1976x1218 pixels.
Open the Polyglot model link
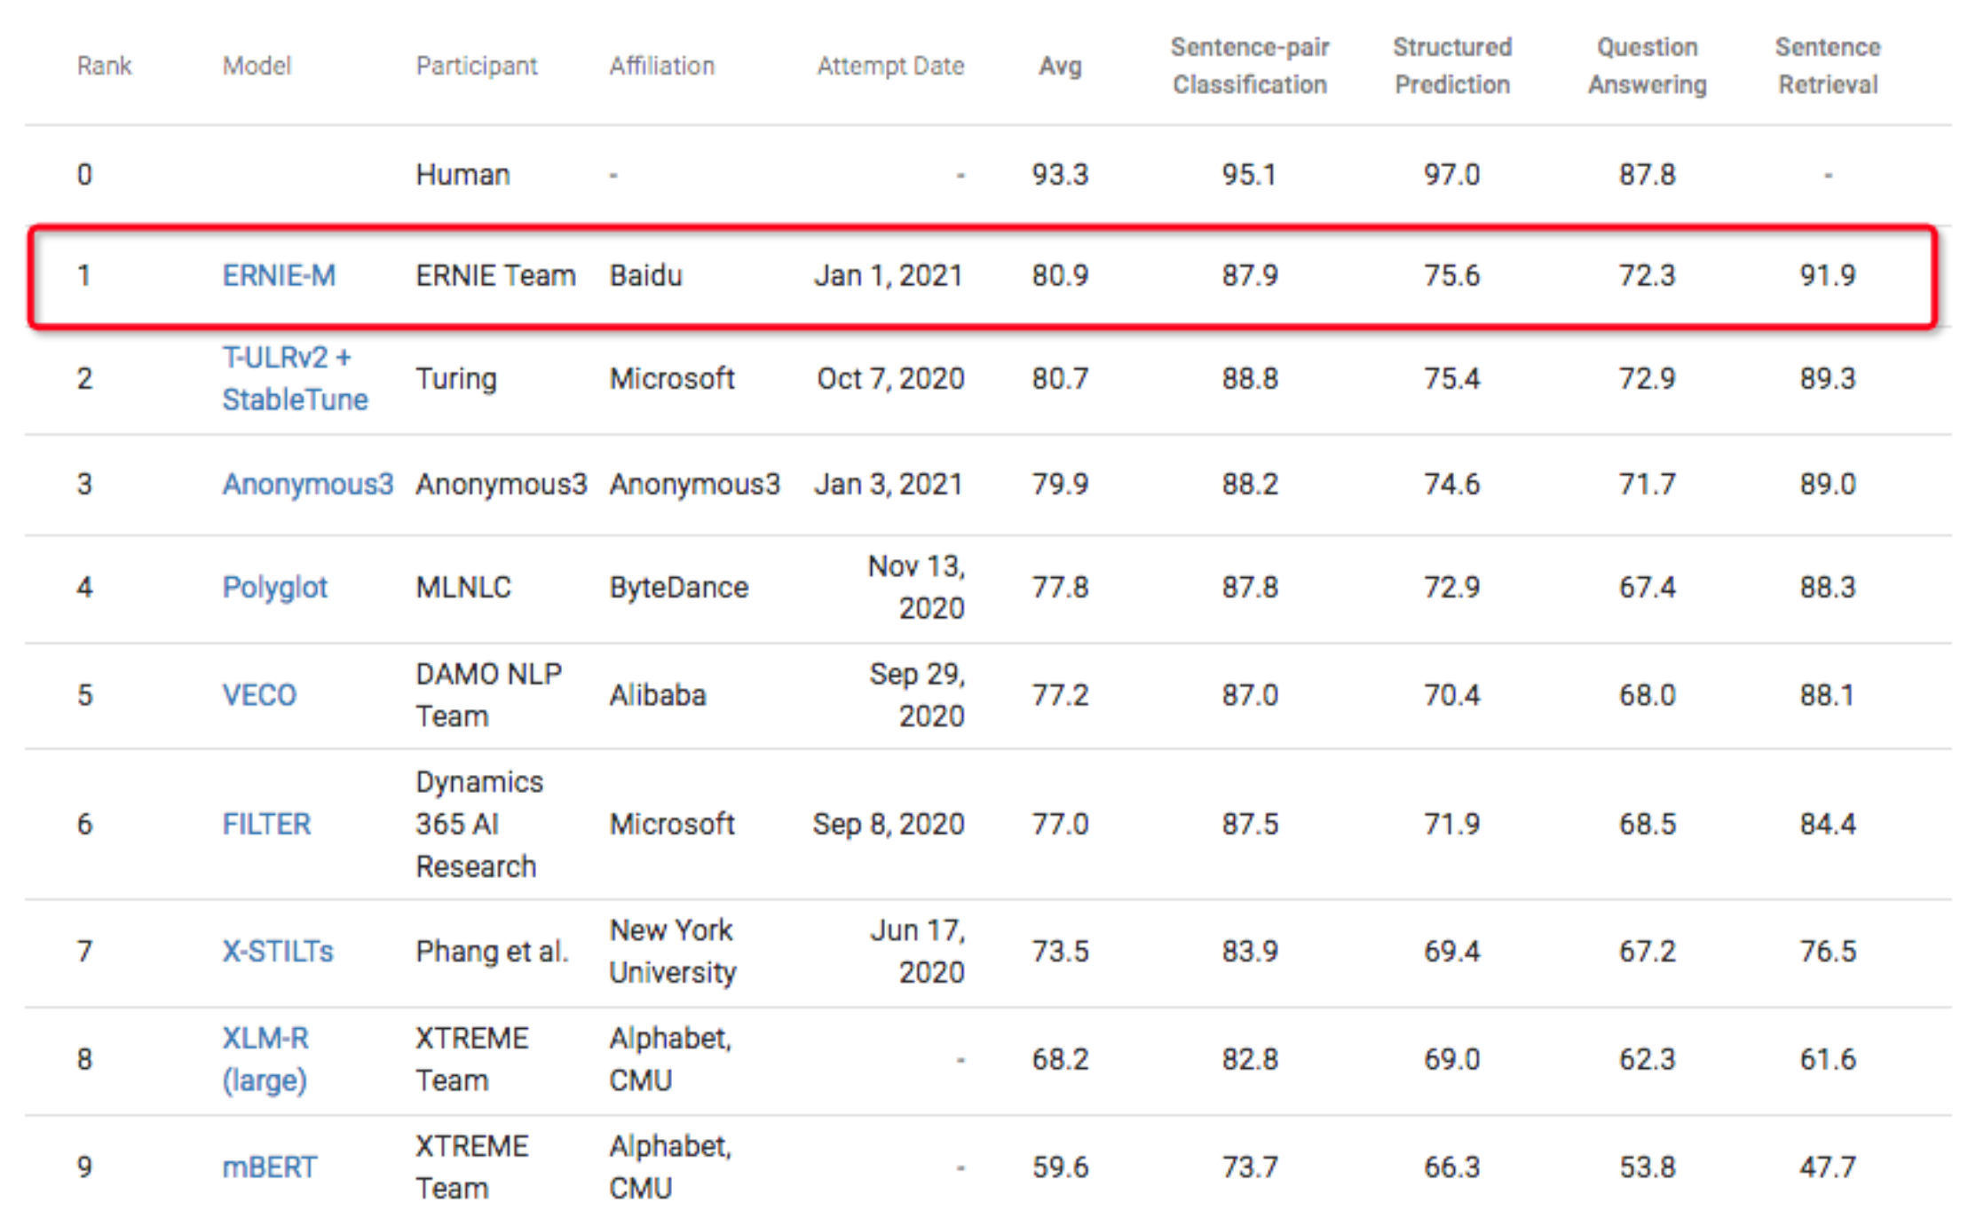274,587
